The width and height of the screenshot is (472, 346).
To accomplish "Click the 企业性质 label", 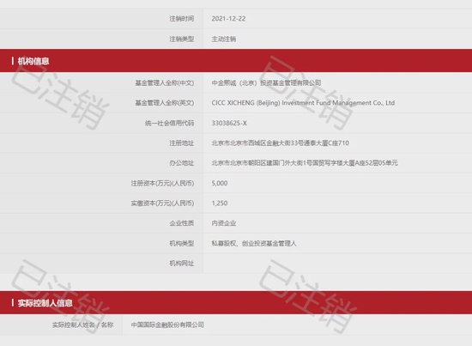I will 182,223.
